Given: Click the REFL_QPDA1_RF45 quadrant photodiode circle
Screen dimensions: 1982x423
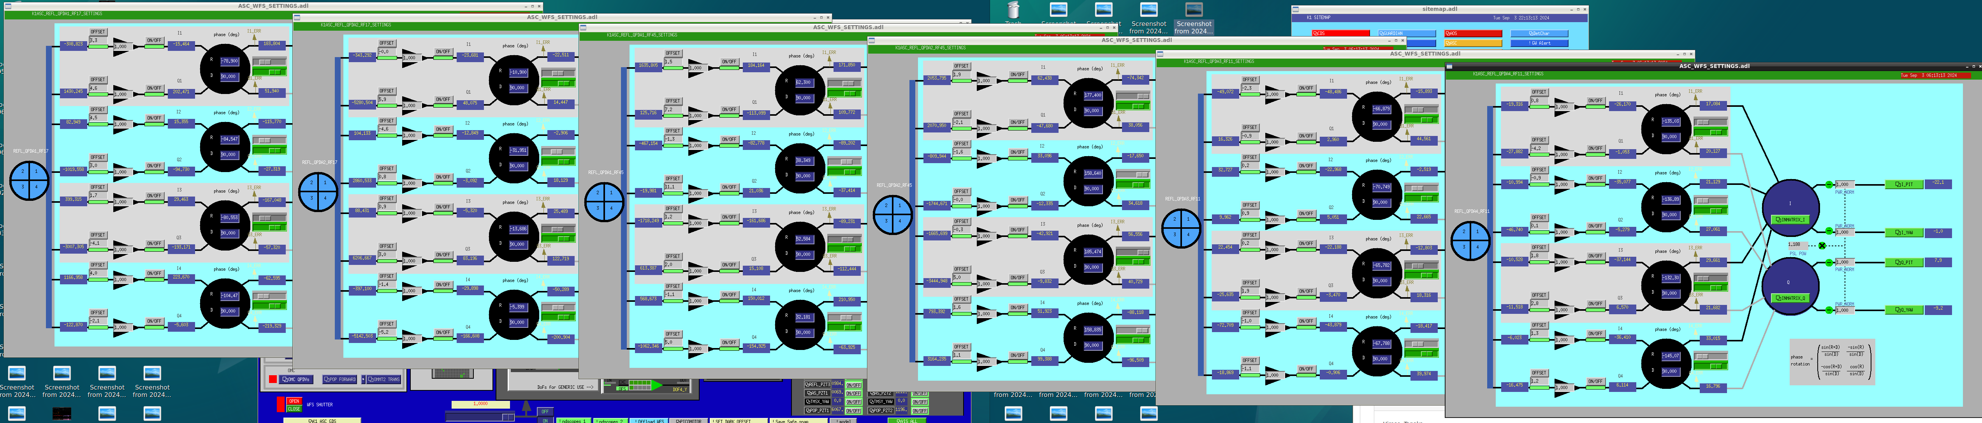Looking at the screenshot, I should [x=605, y=202].
